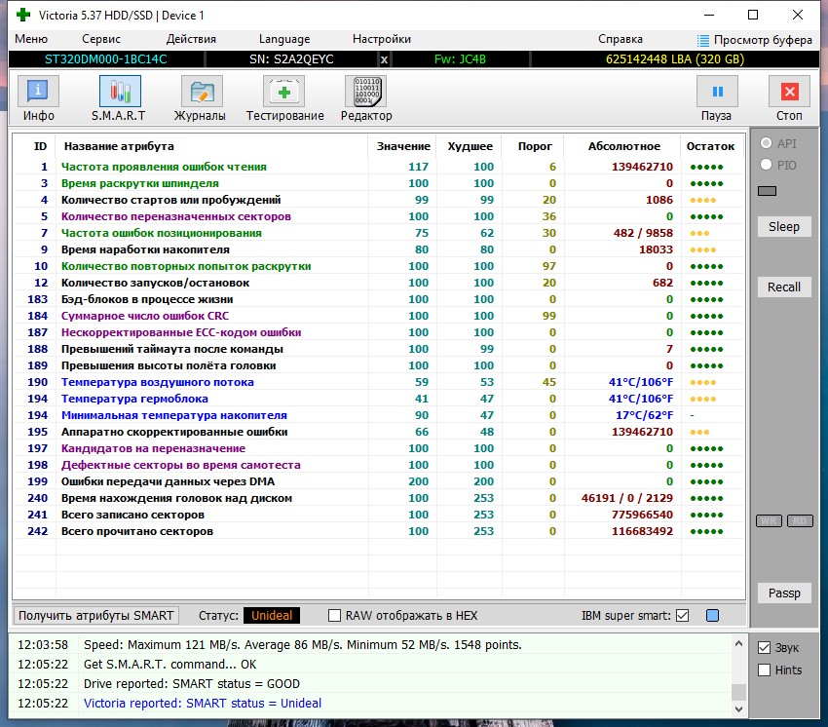This screenshot has width=828, height=727.
Task: Click the Просмотр буфера list icon
Action: click(x=703, y=40)
